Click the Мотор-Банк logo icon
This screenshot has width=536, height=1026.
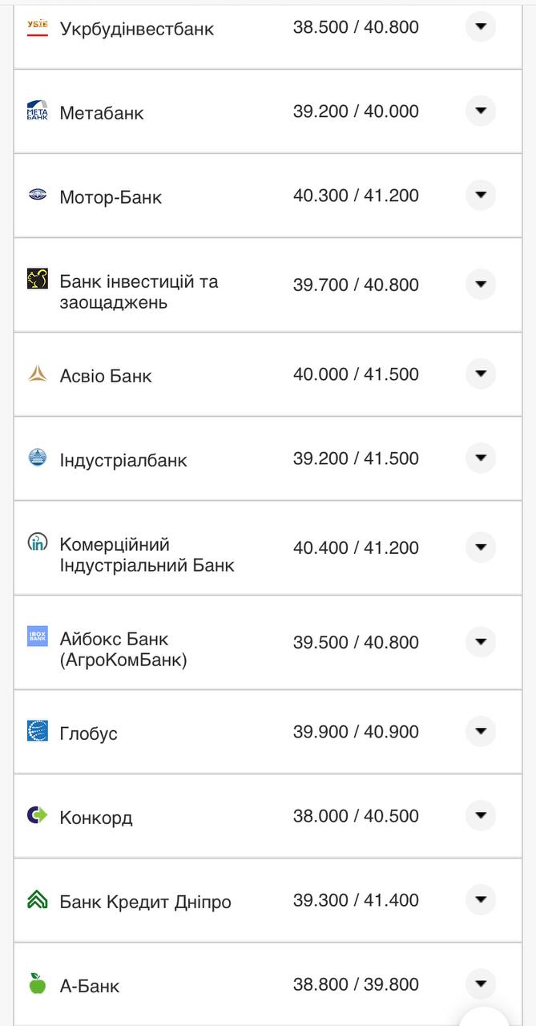(x=38, y=194)
